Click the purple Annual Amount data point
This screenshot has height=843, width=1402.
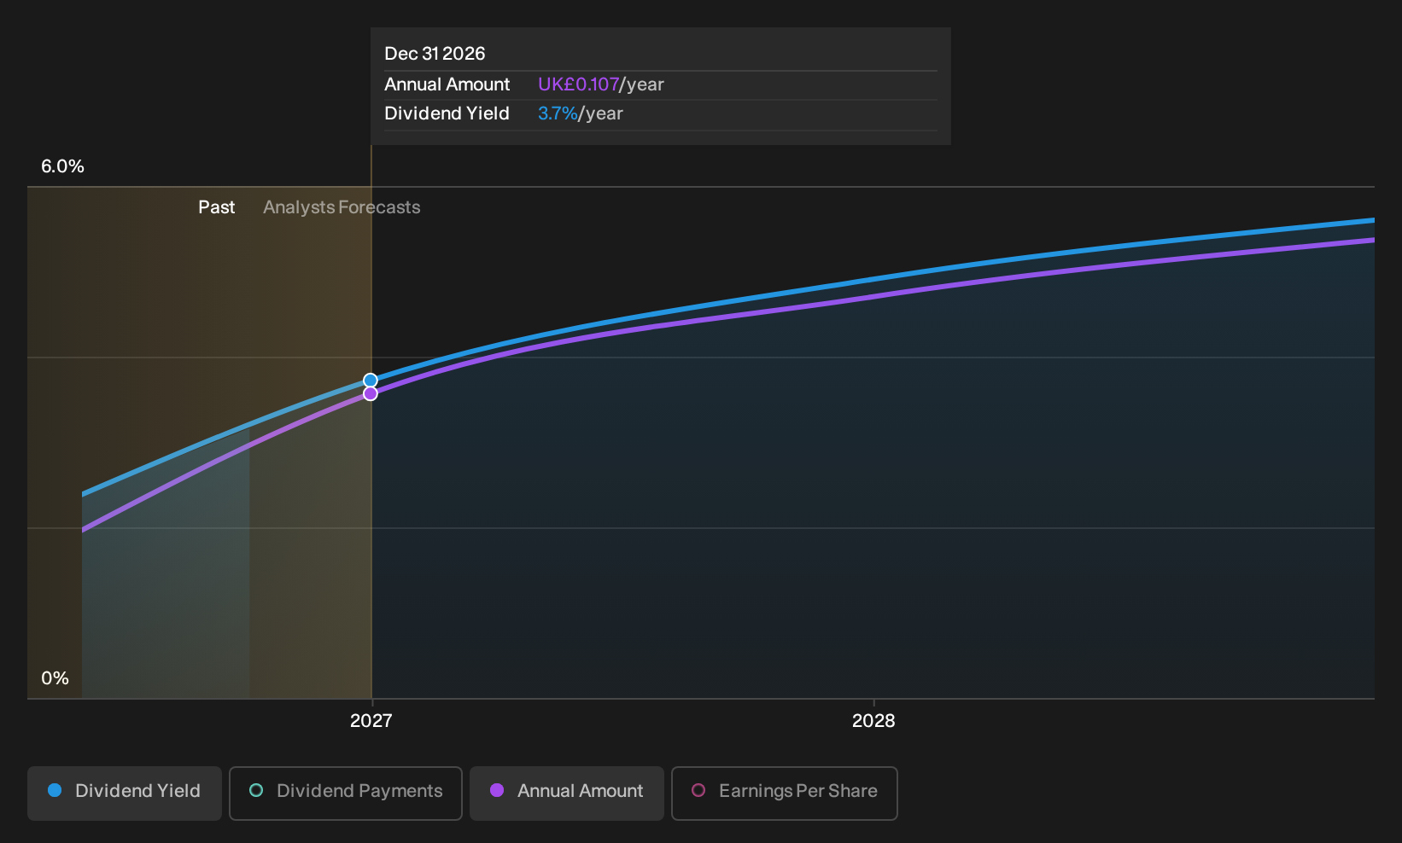coord(371,393)
